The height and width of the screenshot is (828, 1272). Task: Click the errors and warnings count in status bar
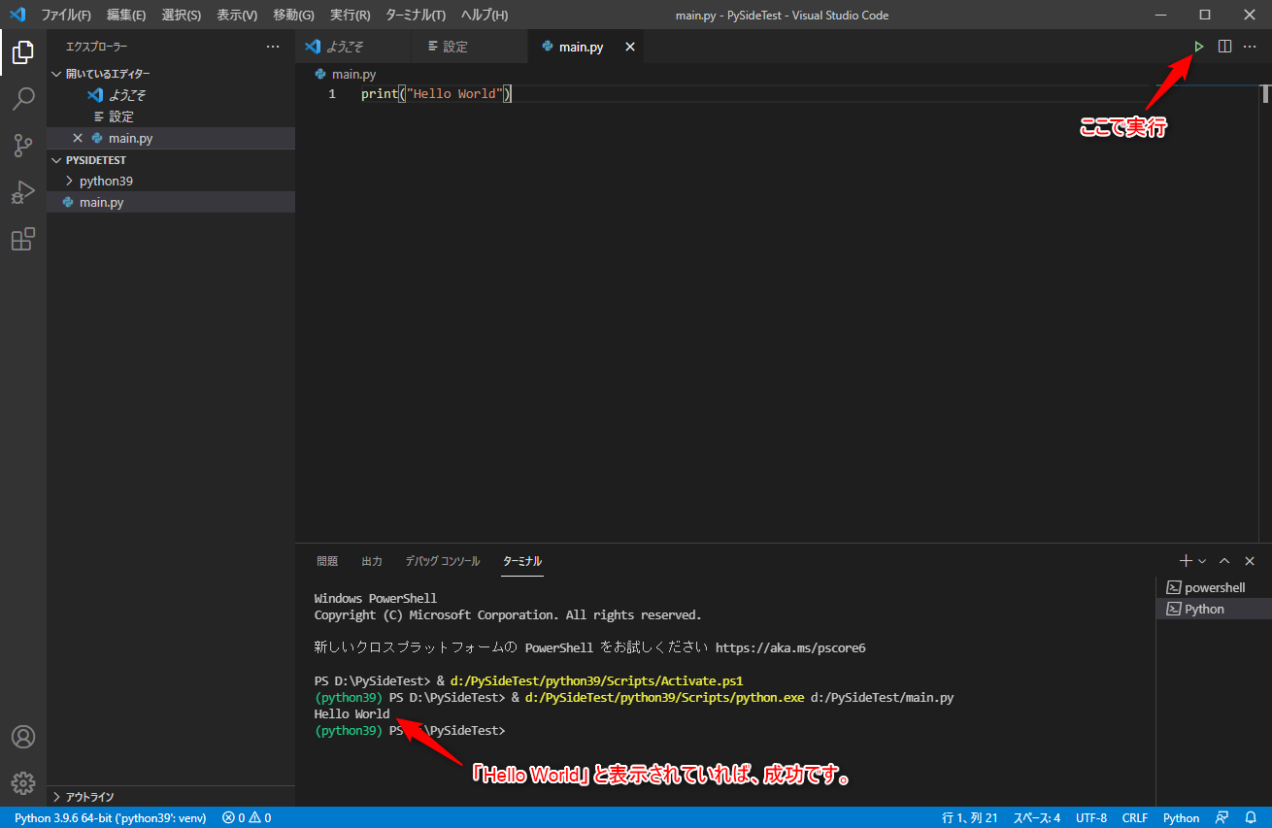[x=247, y=817]
